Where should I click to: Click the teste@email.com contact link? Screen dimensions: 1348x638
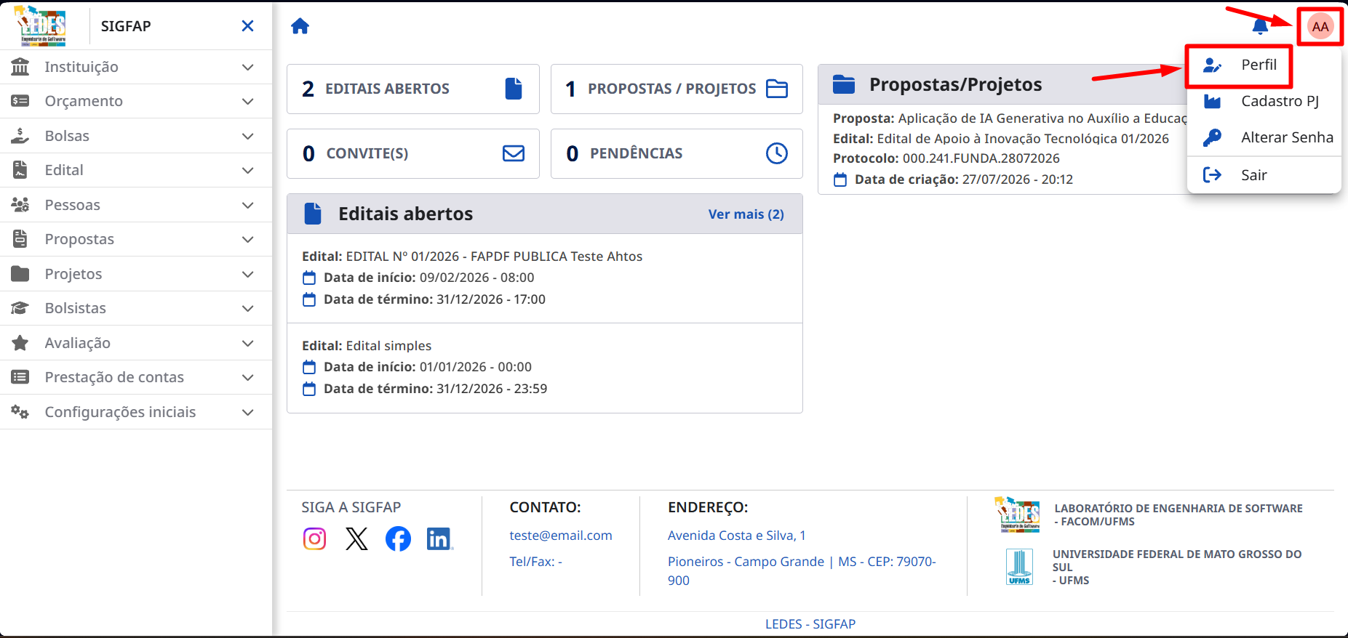coord(561,536)
